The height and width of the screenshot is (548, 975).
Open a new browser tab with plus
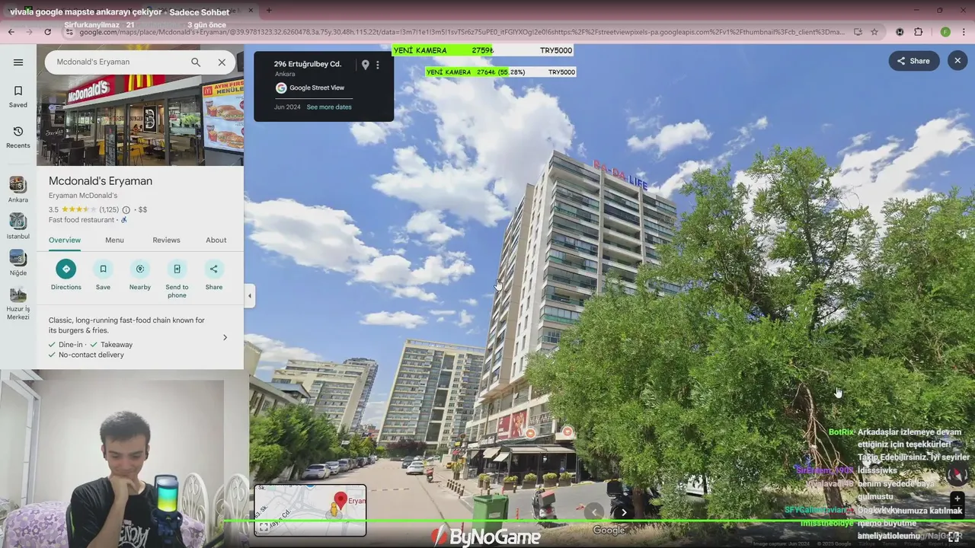tap(269, 10)
